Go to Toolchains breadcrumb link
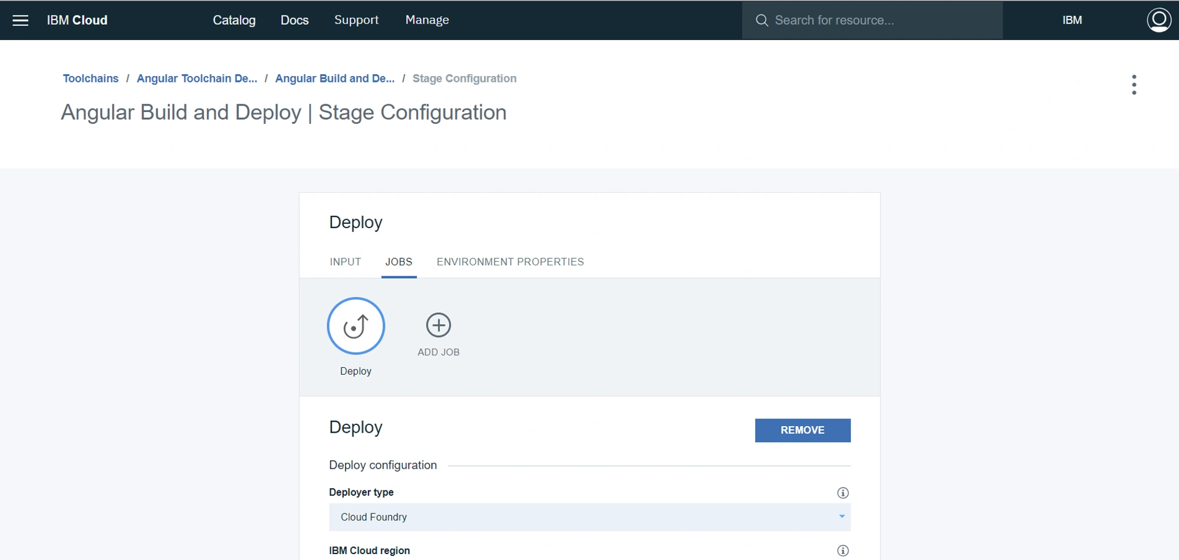The height and width of the screenshot is (560, 1179). (91, 78)
